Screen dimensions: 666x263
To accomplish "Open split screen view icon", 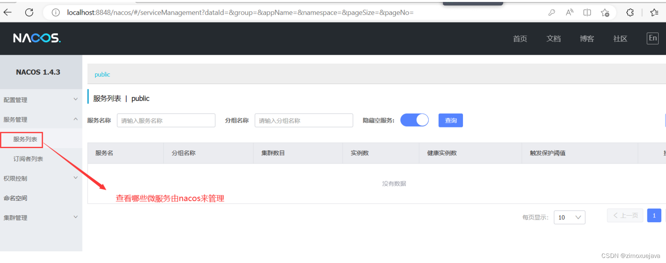I will [x=587, y=12].
